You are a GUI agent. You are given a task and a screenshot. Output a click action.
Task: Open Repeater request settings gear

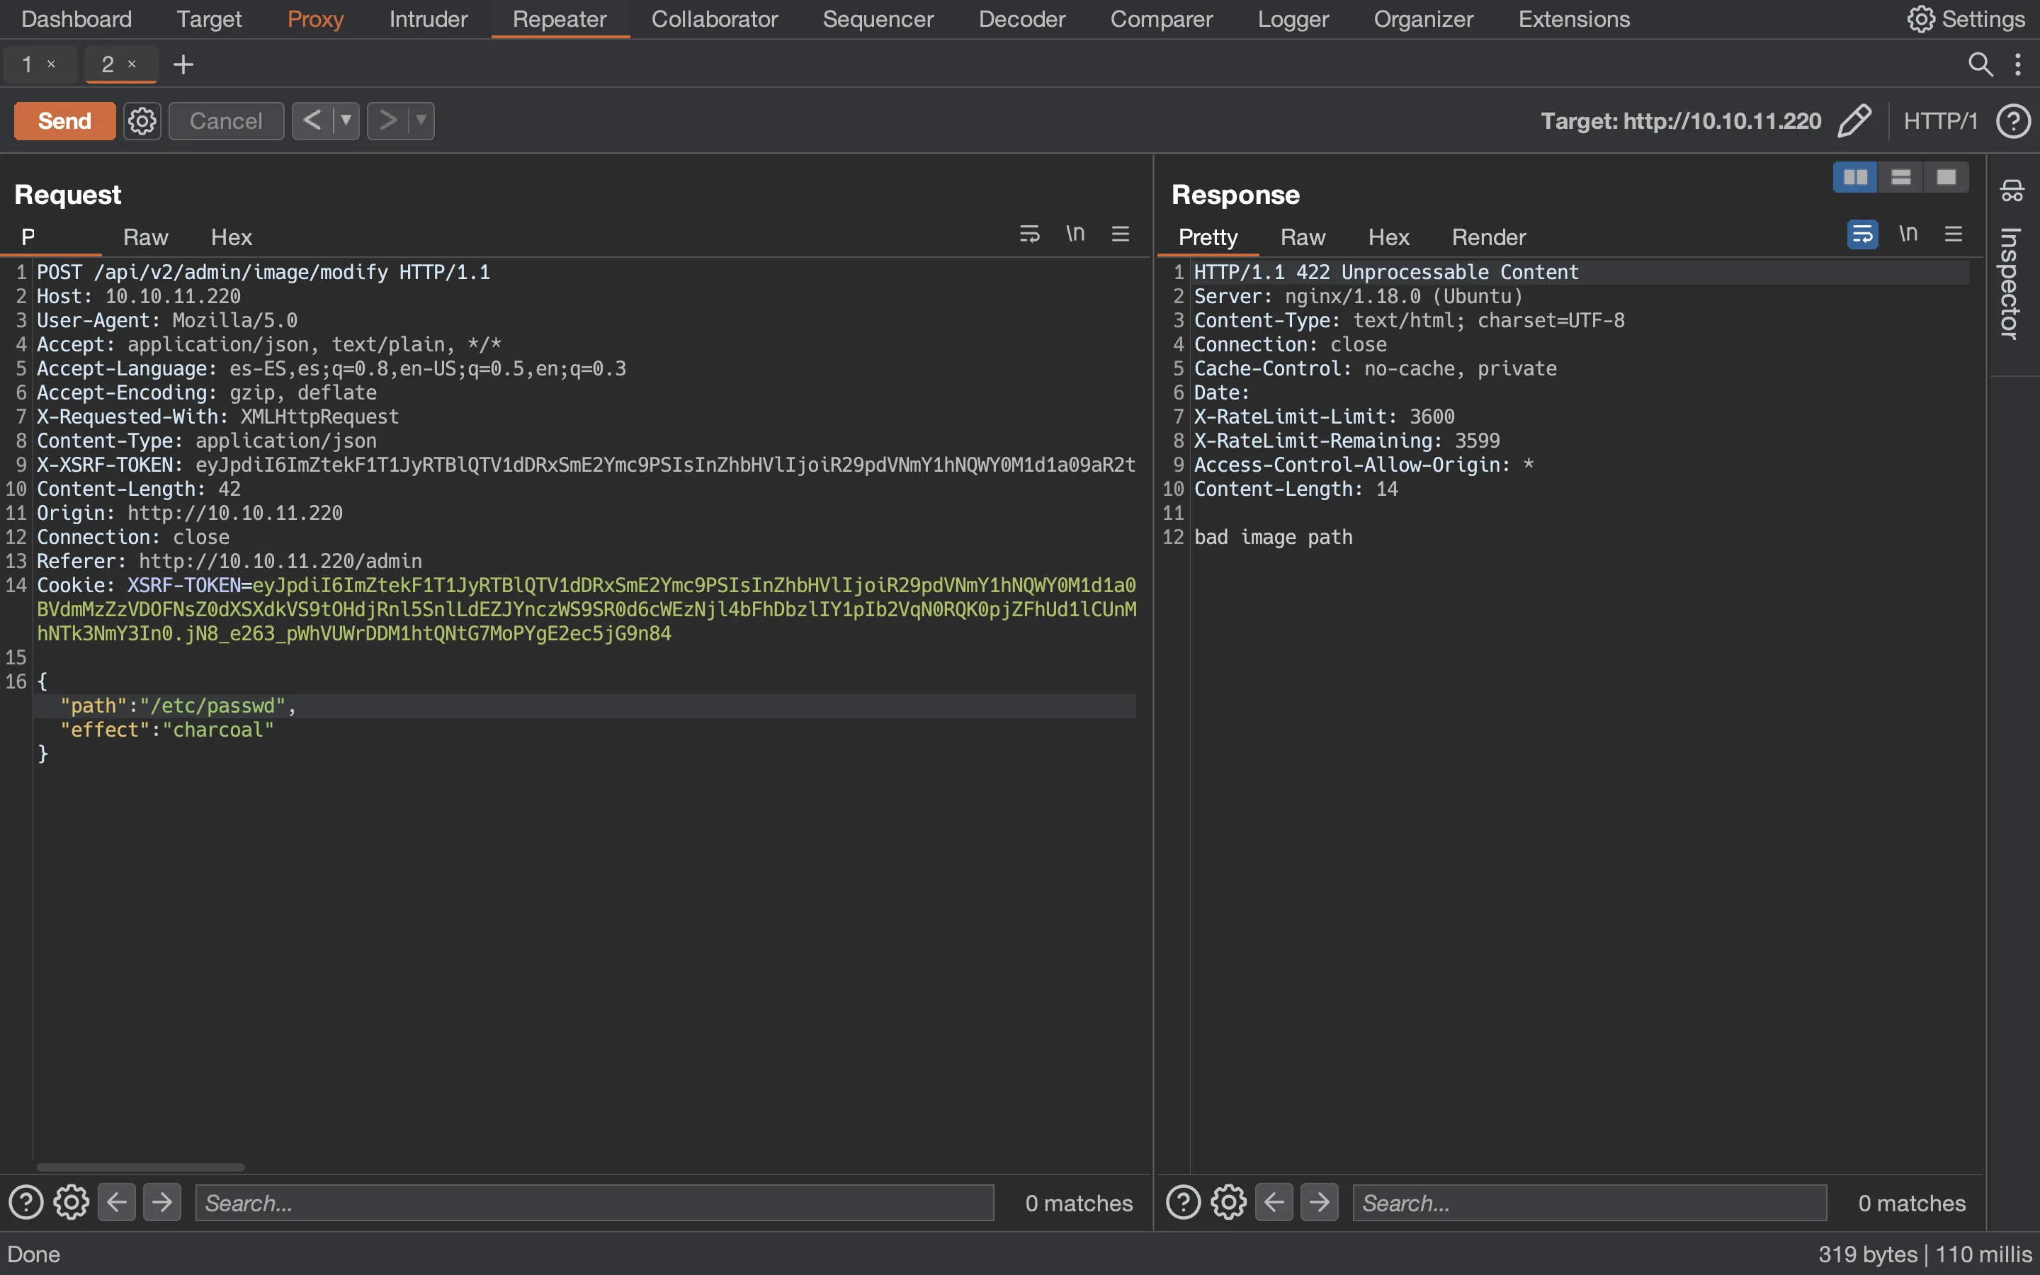click(x=142, y=120)
